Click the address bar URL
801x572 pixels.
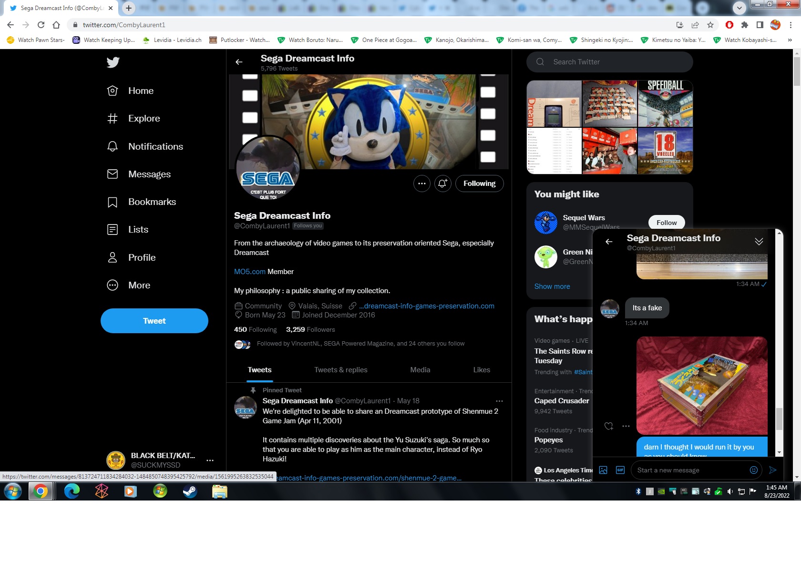pyautogui.click(x=124, y=25)
